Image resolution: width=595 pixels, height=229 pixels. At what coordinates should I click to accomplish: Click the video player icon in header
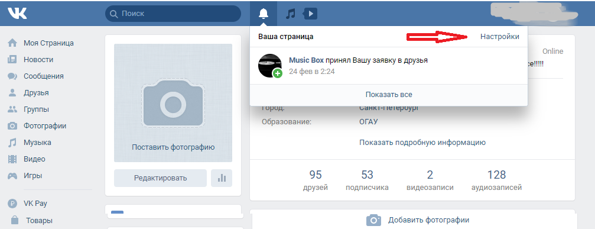pos(310,14)
